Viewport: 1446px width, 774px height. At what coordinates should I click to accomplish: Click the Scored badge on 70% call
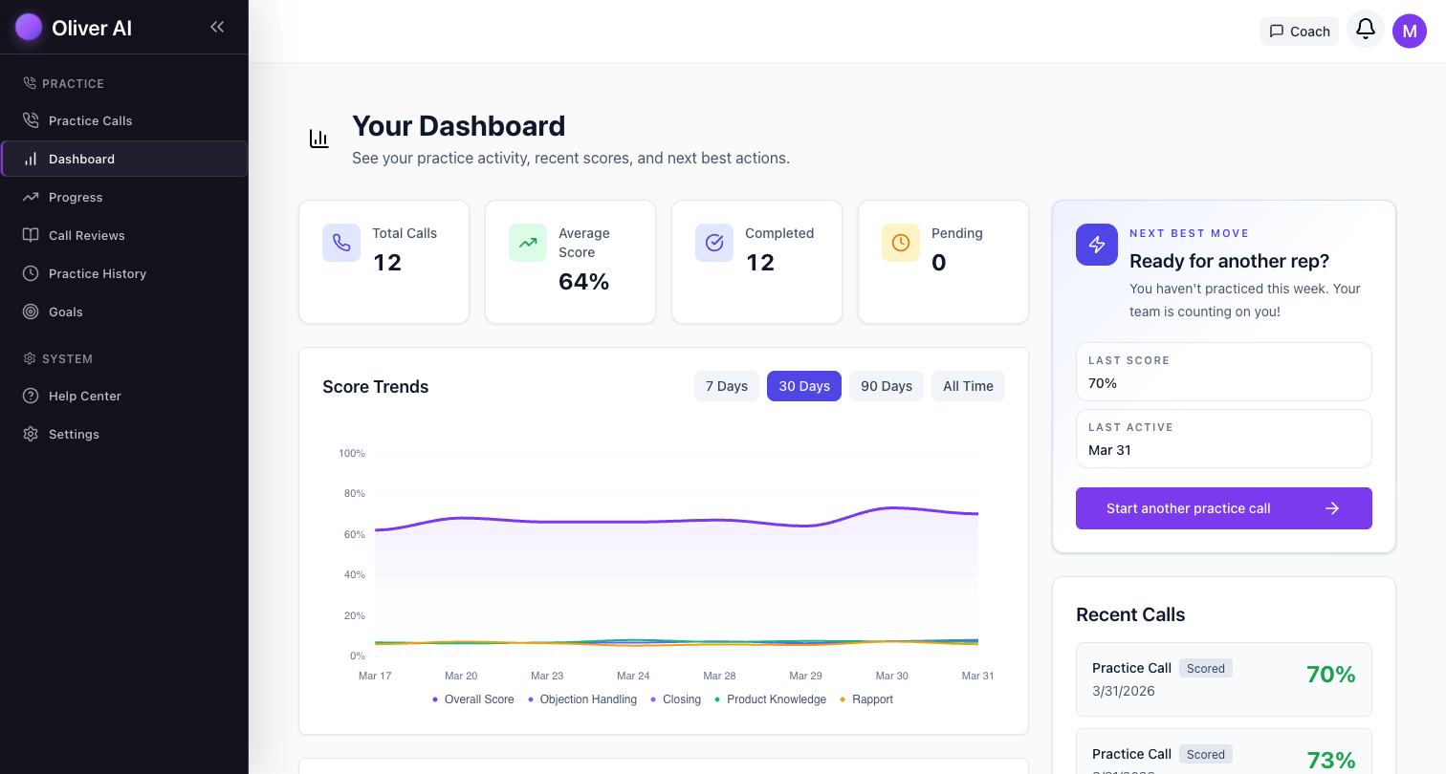1206,669
